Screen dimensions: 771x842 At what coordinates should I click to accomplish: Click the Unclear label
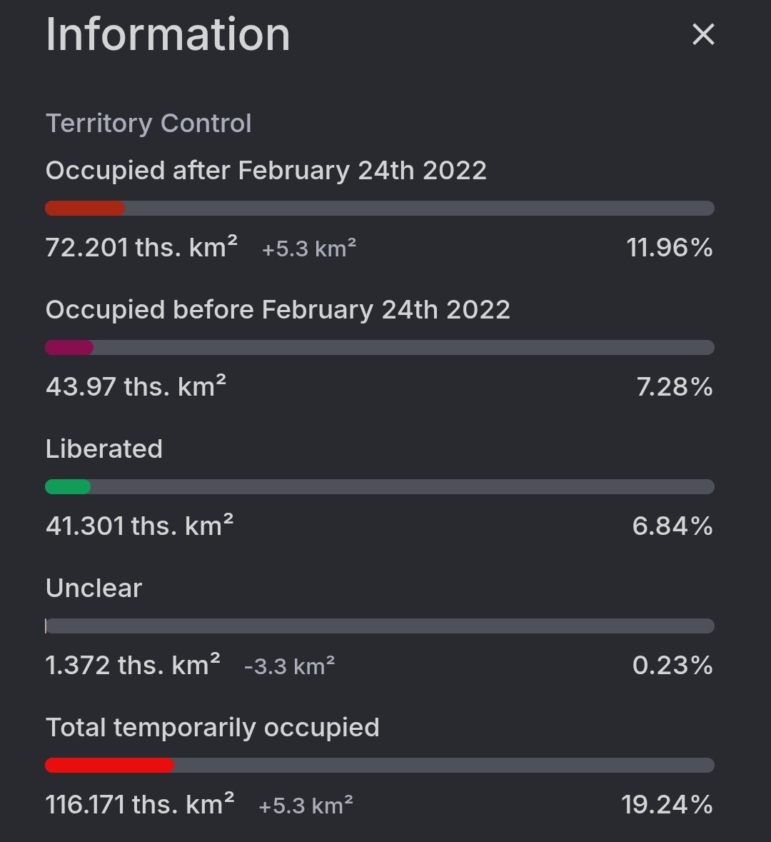[x=94, y=588]
